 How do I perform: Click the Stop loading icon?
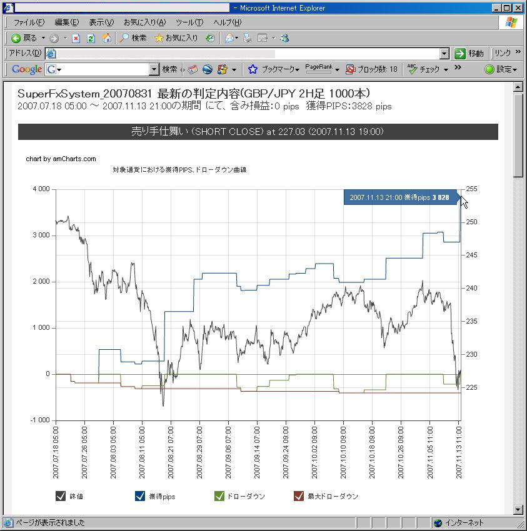(76, 38)
